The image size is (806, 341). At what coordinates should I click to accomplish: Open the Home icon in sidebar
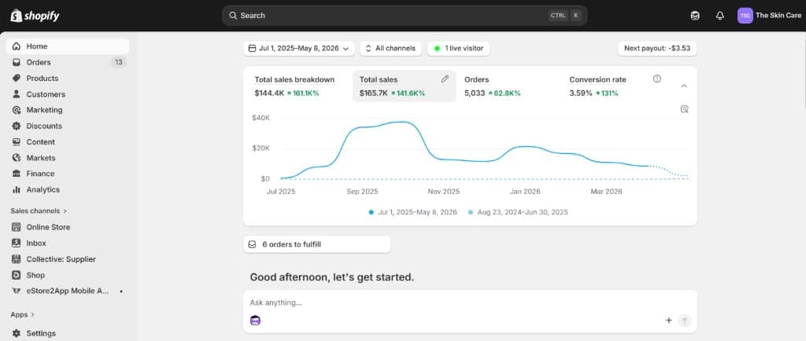tap(17, 46)
